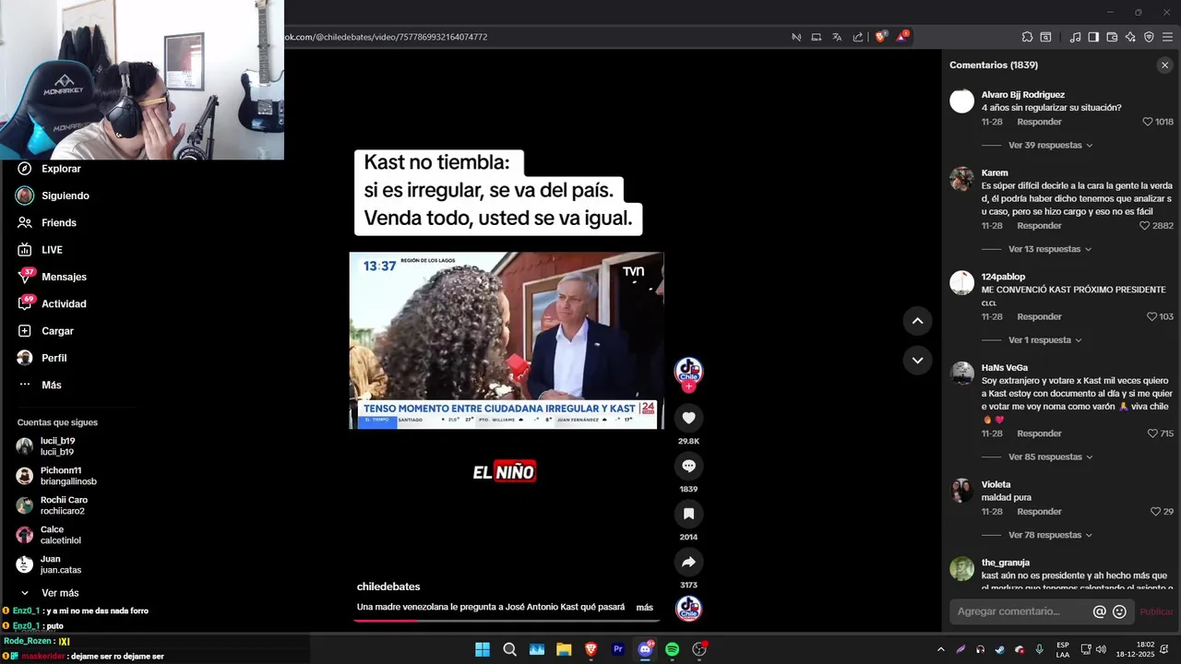Go to next video with down arrow

pos(917,361)
